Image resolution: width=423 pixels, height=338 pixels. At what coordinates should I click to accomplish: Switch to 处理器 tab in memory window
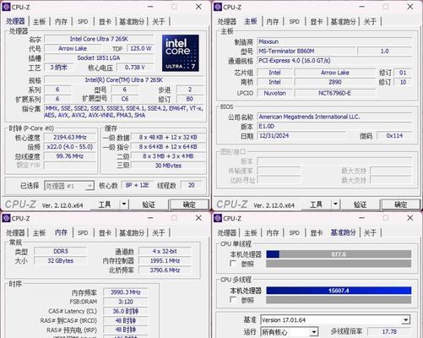click(15, 232)
